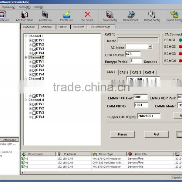Switch to the Edit NIT tab
This screenshot has height=182, width=182.
63,27
